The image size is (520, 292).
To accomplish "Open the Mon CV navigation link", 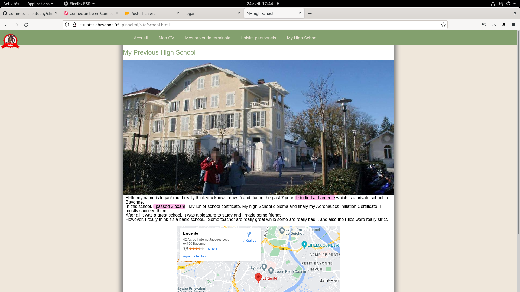I will click(166, 38).
